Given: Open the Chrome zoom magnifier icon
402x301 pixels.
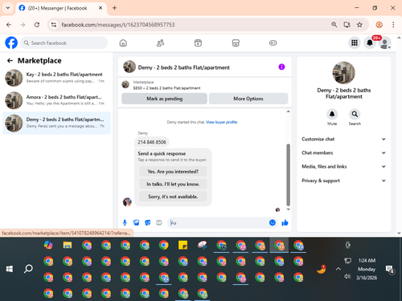Looking at the screenshot, I should pos(334,25).
